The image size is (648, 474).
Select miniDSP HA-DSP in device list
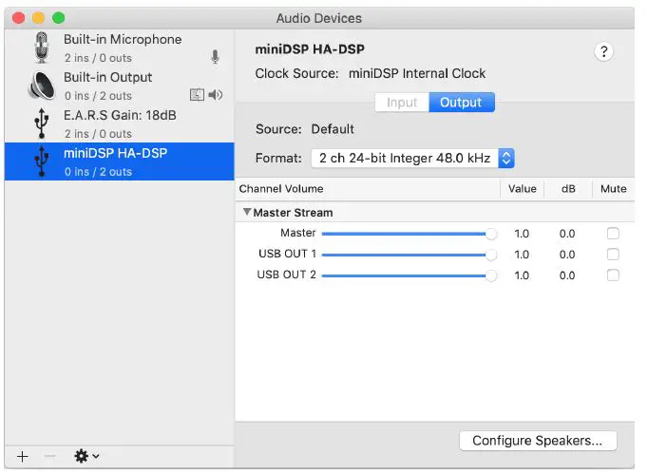(120, 161)
